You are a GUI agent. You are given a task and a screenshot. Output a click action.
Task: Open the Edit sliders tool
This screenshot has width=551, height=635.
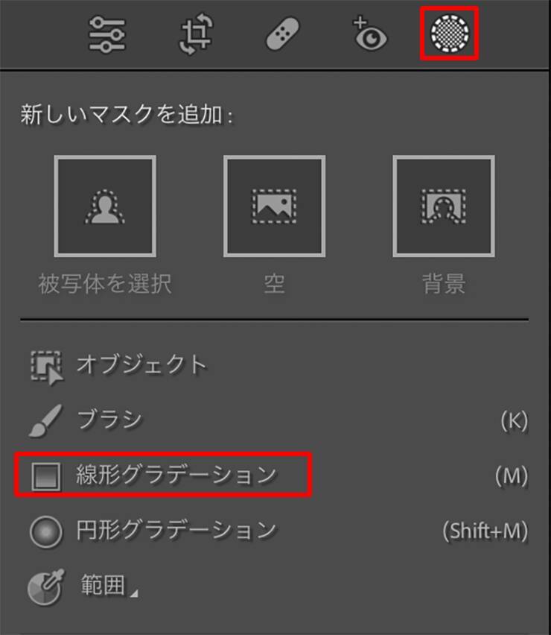[106, 34]
